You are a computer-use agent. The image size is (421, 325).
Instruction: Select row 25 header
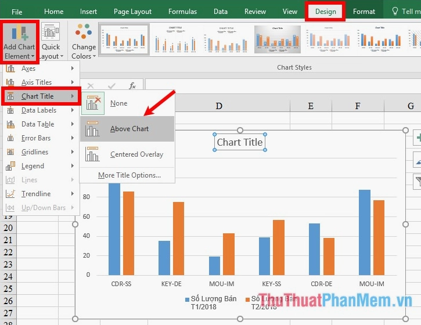[x=8, y=289]
